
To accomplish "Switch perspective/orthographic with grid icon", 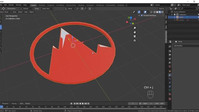I will 135,40.
